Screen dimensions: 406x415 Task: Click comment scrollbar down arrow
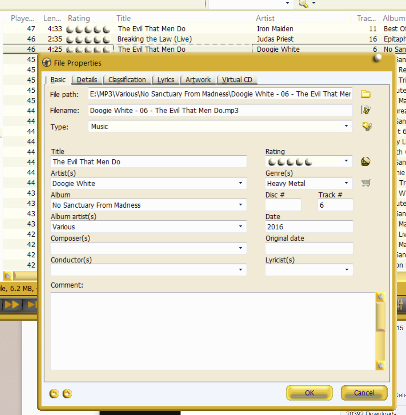point(380,366)
